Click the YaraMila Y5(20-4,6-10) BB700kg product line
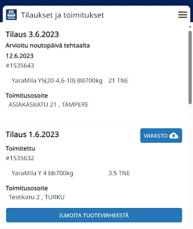Screen dimensions: 193x229 pyautogui.click(x=57, y=81)
